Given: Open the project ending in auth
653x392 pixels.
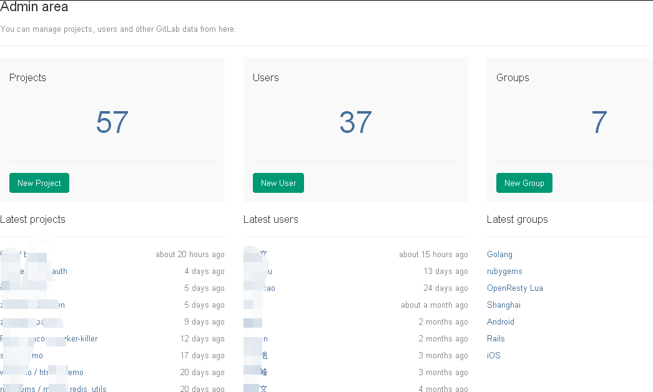Looking at the screenshot, I should pyautogui.click(x=34, y=271).
